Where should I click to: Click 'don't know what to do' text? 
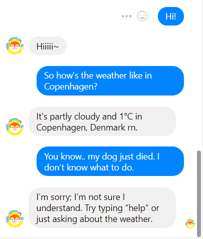[89, 167]
